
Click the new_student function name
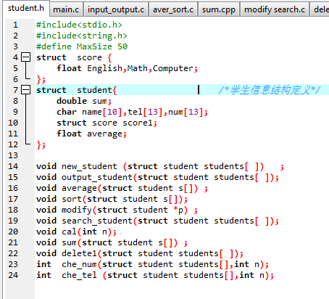(x=89, y=166)
